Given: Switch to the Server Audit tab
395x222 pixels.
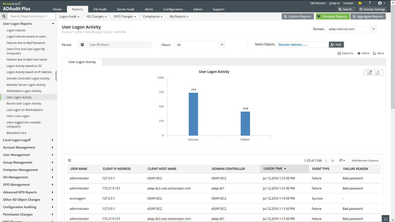Looking at the screenshot, I should click(x=125, y=9).
